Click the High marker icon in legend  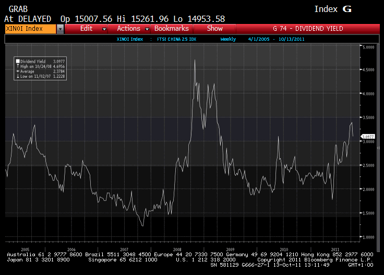[18, 66]
